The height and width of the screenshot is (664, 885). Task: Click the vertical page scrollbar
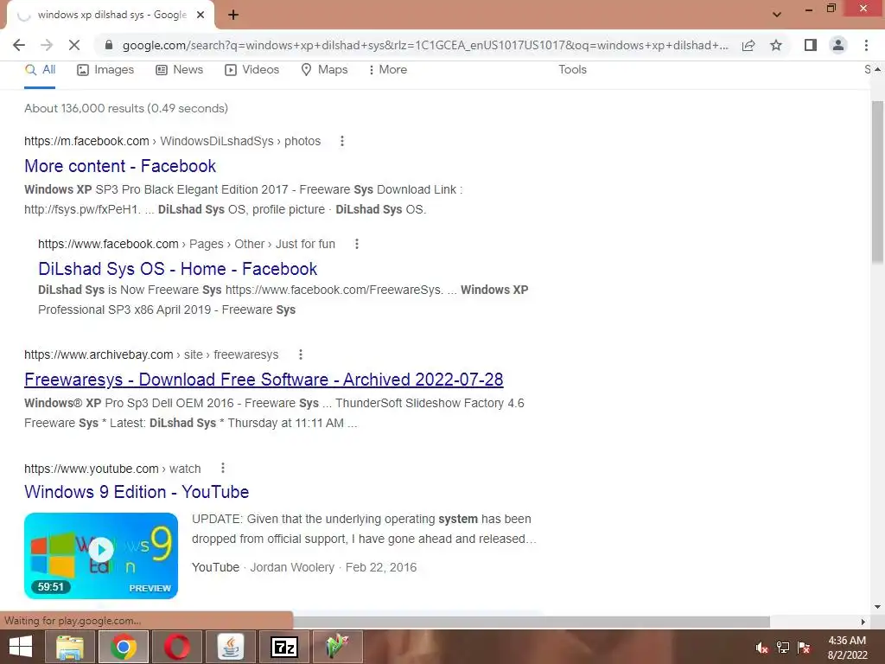pyautogui.click(x=877, y=181)
